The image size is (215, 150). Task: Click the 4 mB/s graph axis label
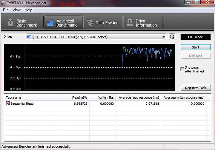[15, 67]
